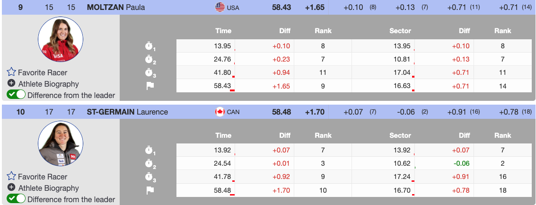
Task: Click the plus icon for Moltzan's Athlete Biography
Action: (11, 84)
